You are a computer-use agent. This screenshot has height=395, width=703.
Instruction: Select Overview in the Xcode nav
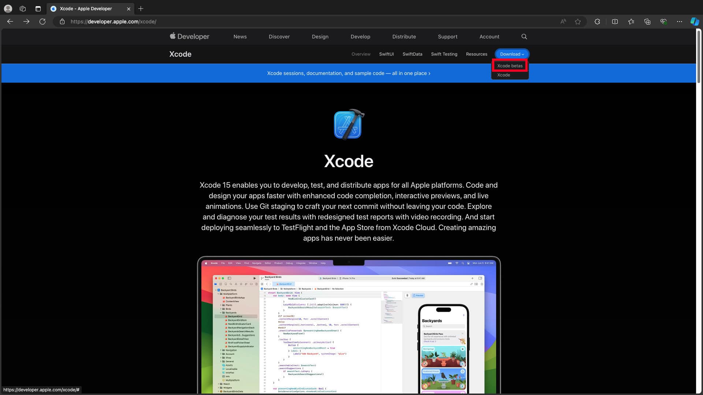click(x=361, y=53)
